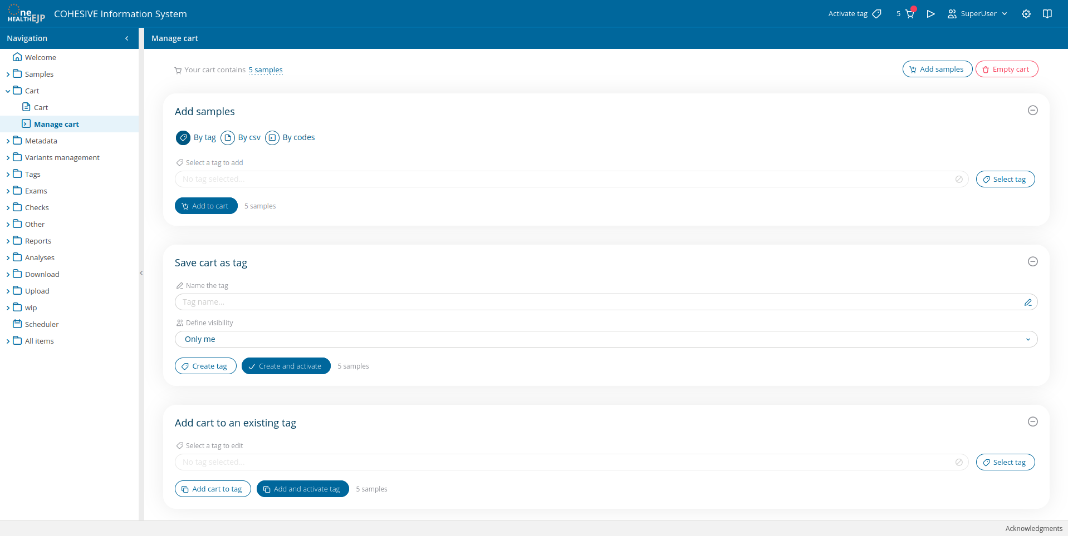Collapse the Save cart as tag section

1032,261
